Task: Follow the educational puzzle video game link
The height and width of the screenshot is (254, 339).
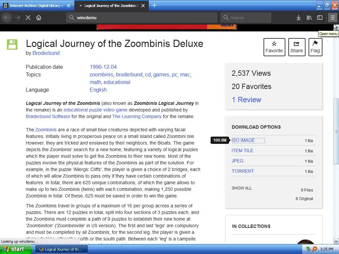Action: [95, 110]
